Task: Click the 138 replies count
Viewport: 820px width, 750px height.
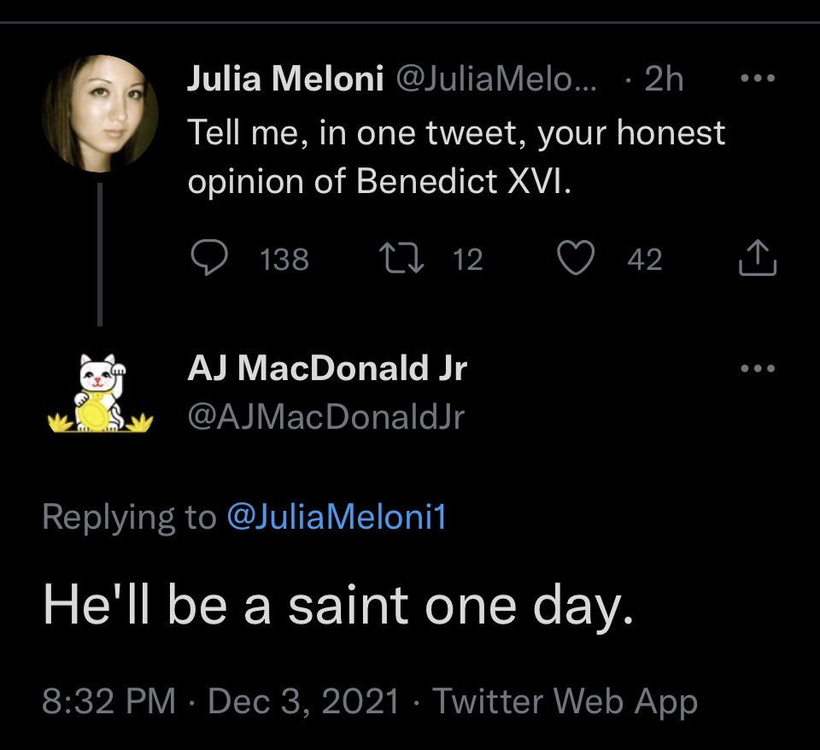Action: [284, 259]
